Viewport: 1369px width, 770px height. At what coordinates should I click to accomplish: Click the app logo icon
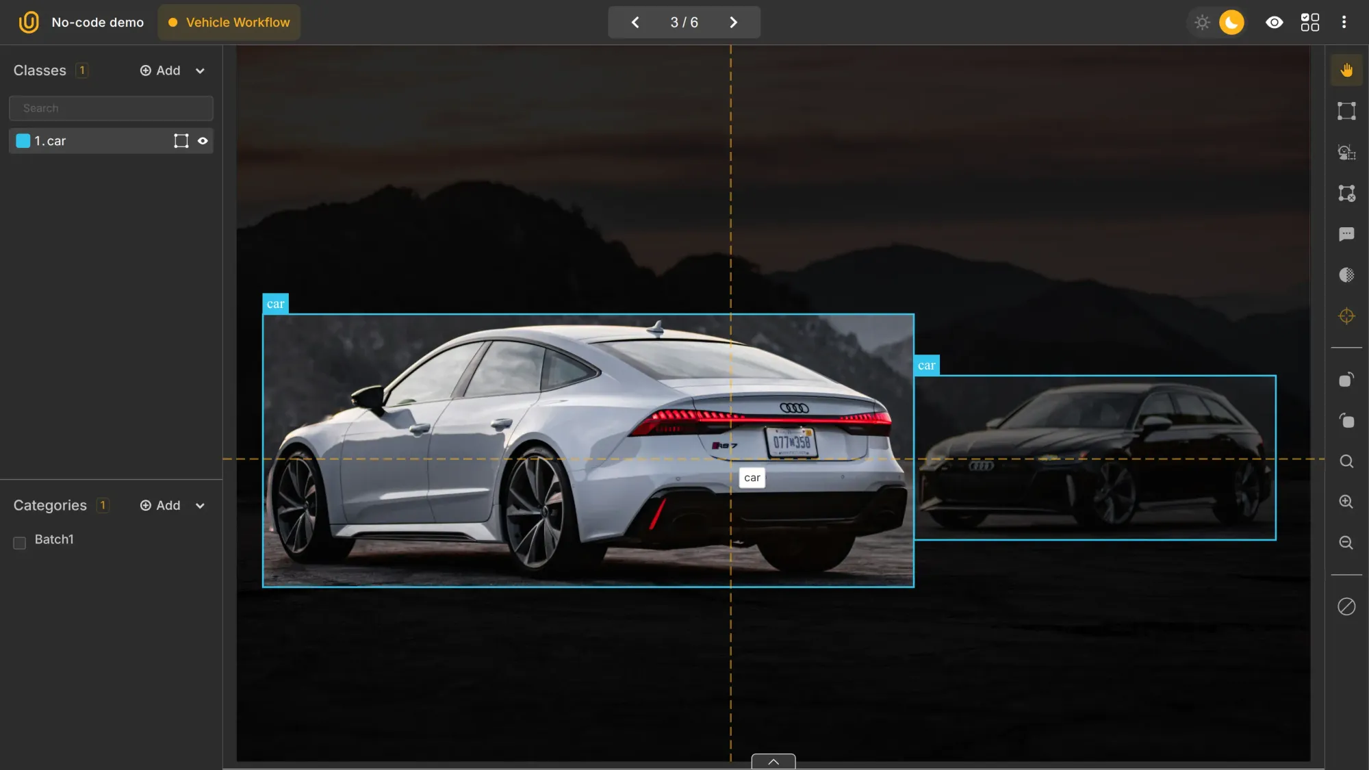29,23
